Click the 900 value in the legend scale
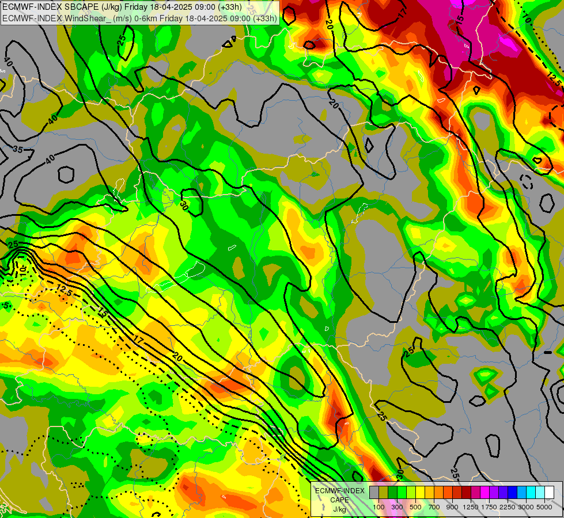Image resolution: width=564 pixels, height=518 pixels. (452, 507)
